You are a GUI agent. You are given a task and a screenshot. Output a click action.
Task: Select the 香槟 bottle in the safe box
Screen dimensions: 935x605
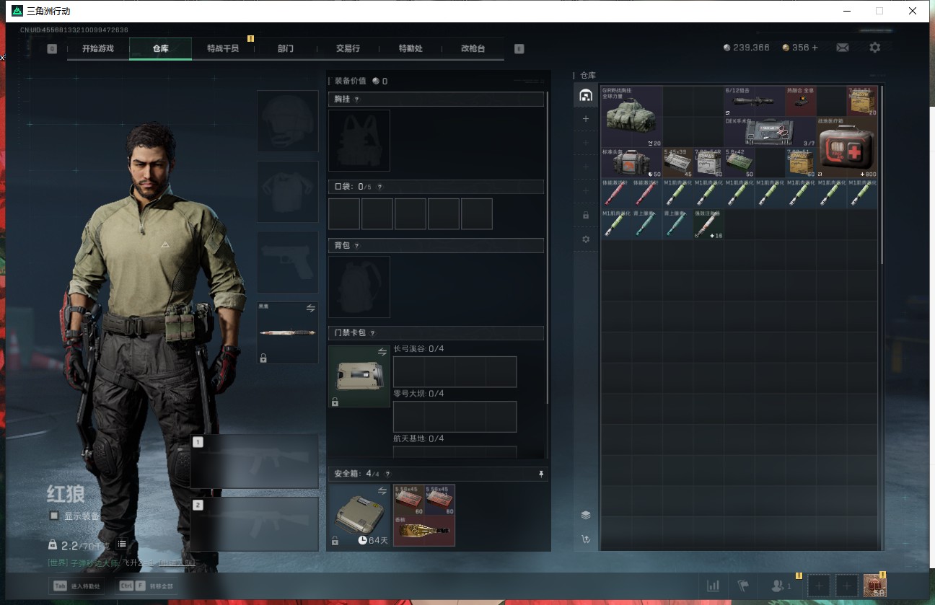424,530
